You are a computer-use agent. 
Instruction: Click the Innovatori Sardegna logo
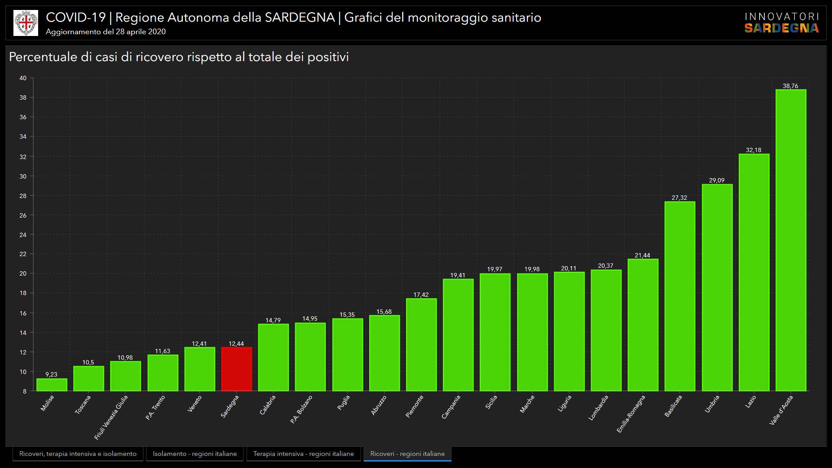click(781, 23)
